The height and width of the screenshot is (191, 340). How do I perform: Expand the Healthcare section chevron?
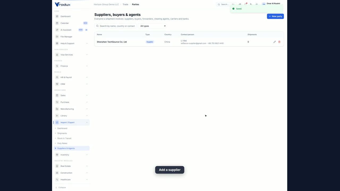(87, 180)
